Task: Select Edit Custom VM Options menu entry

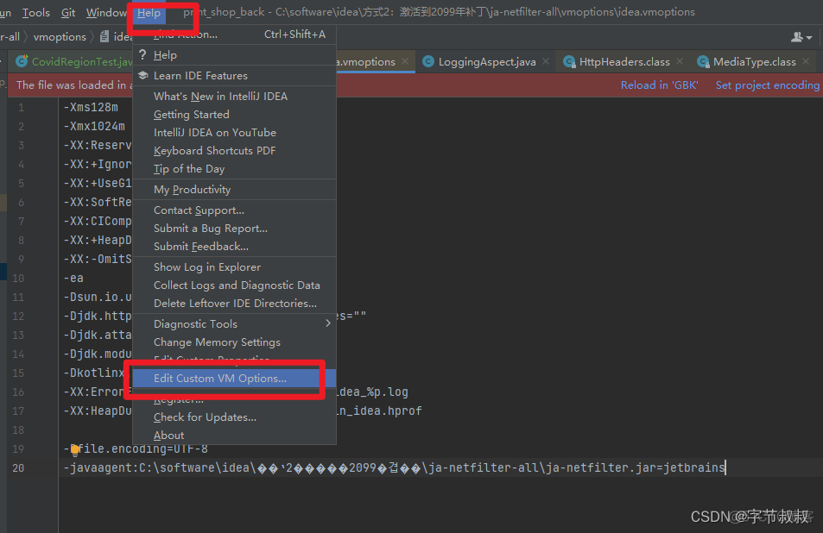Action: (220, 379)
